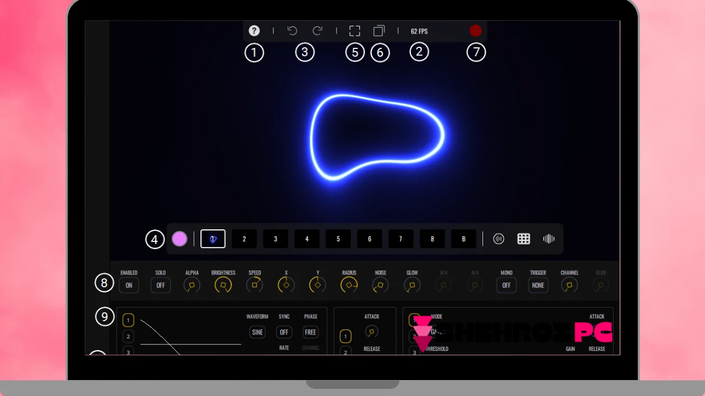The image size is (705, 396).
Task: Open the grid matrix icon
Action: point(524,239)
